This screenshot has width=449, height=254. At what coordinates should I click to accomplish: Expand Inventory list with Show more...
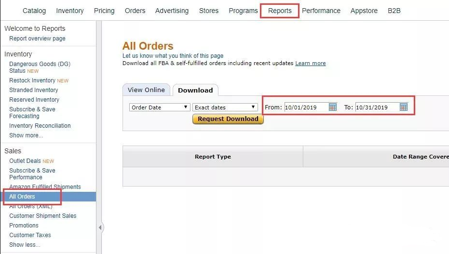pos(26,135)
